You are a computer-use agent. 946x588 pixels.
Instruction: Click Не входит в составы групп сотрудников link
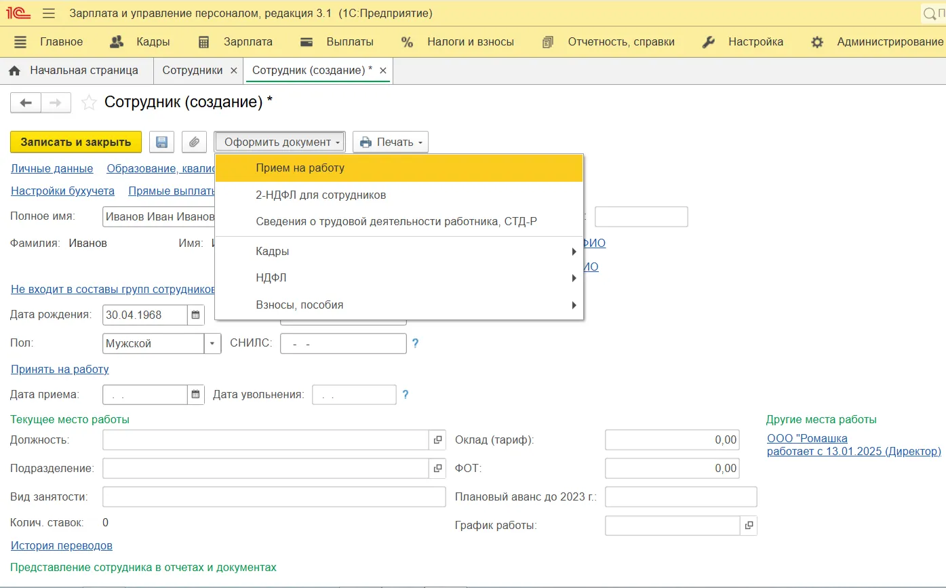point(113,290)
